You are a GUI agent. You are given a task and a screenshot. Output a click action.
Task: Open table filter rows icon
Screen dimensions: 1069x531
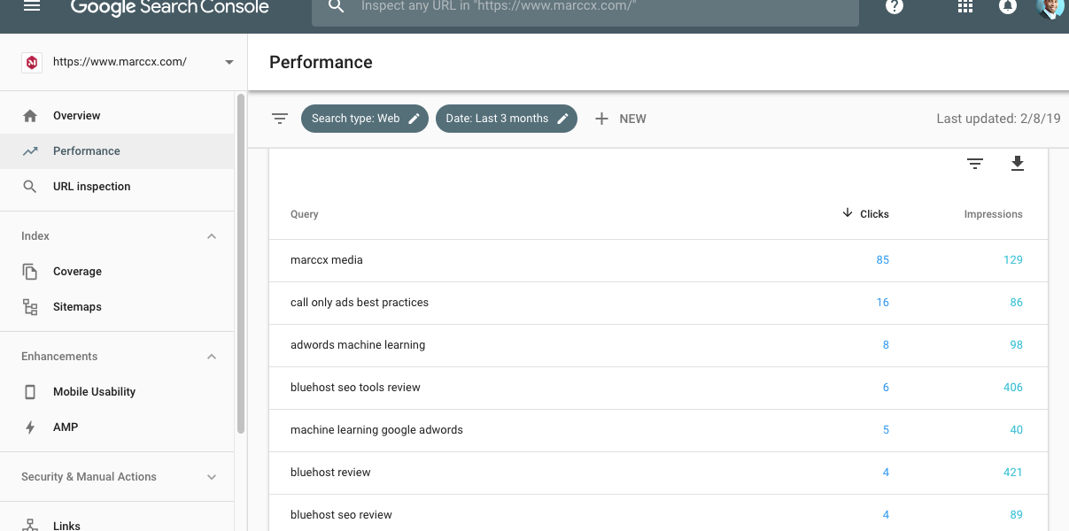pos(975,164)
